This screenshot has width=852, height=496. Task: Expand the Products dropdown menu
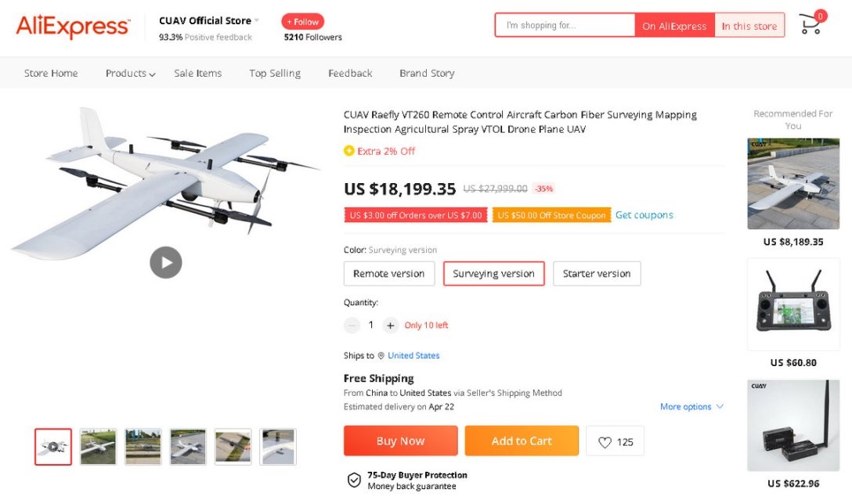click(130, 74)
